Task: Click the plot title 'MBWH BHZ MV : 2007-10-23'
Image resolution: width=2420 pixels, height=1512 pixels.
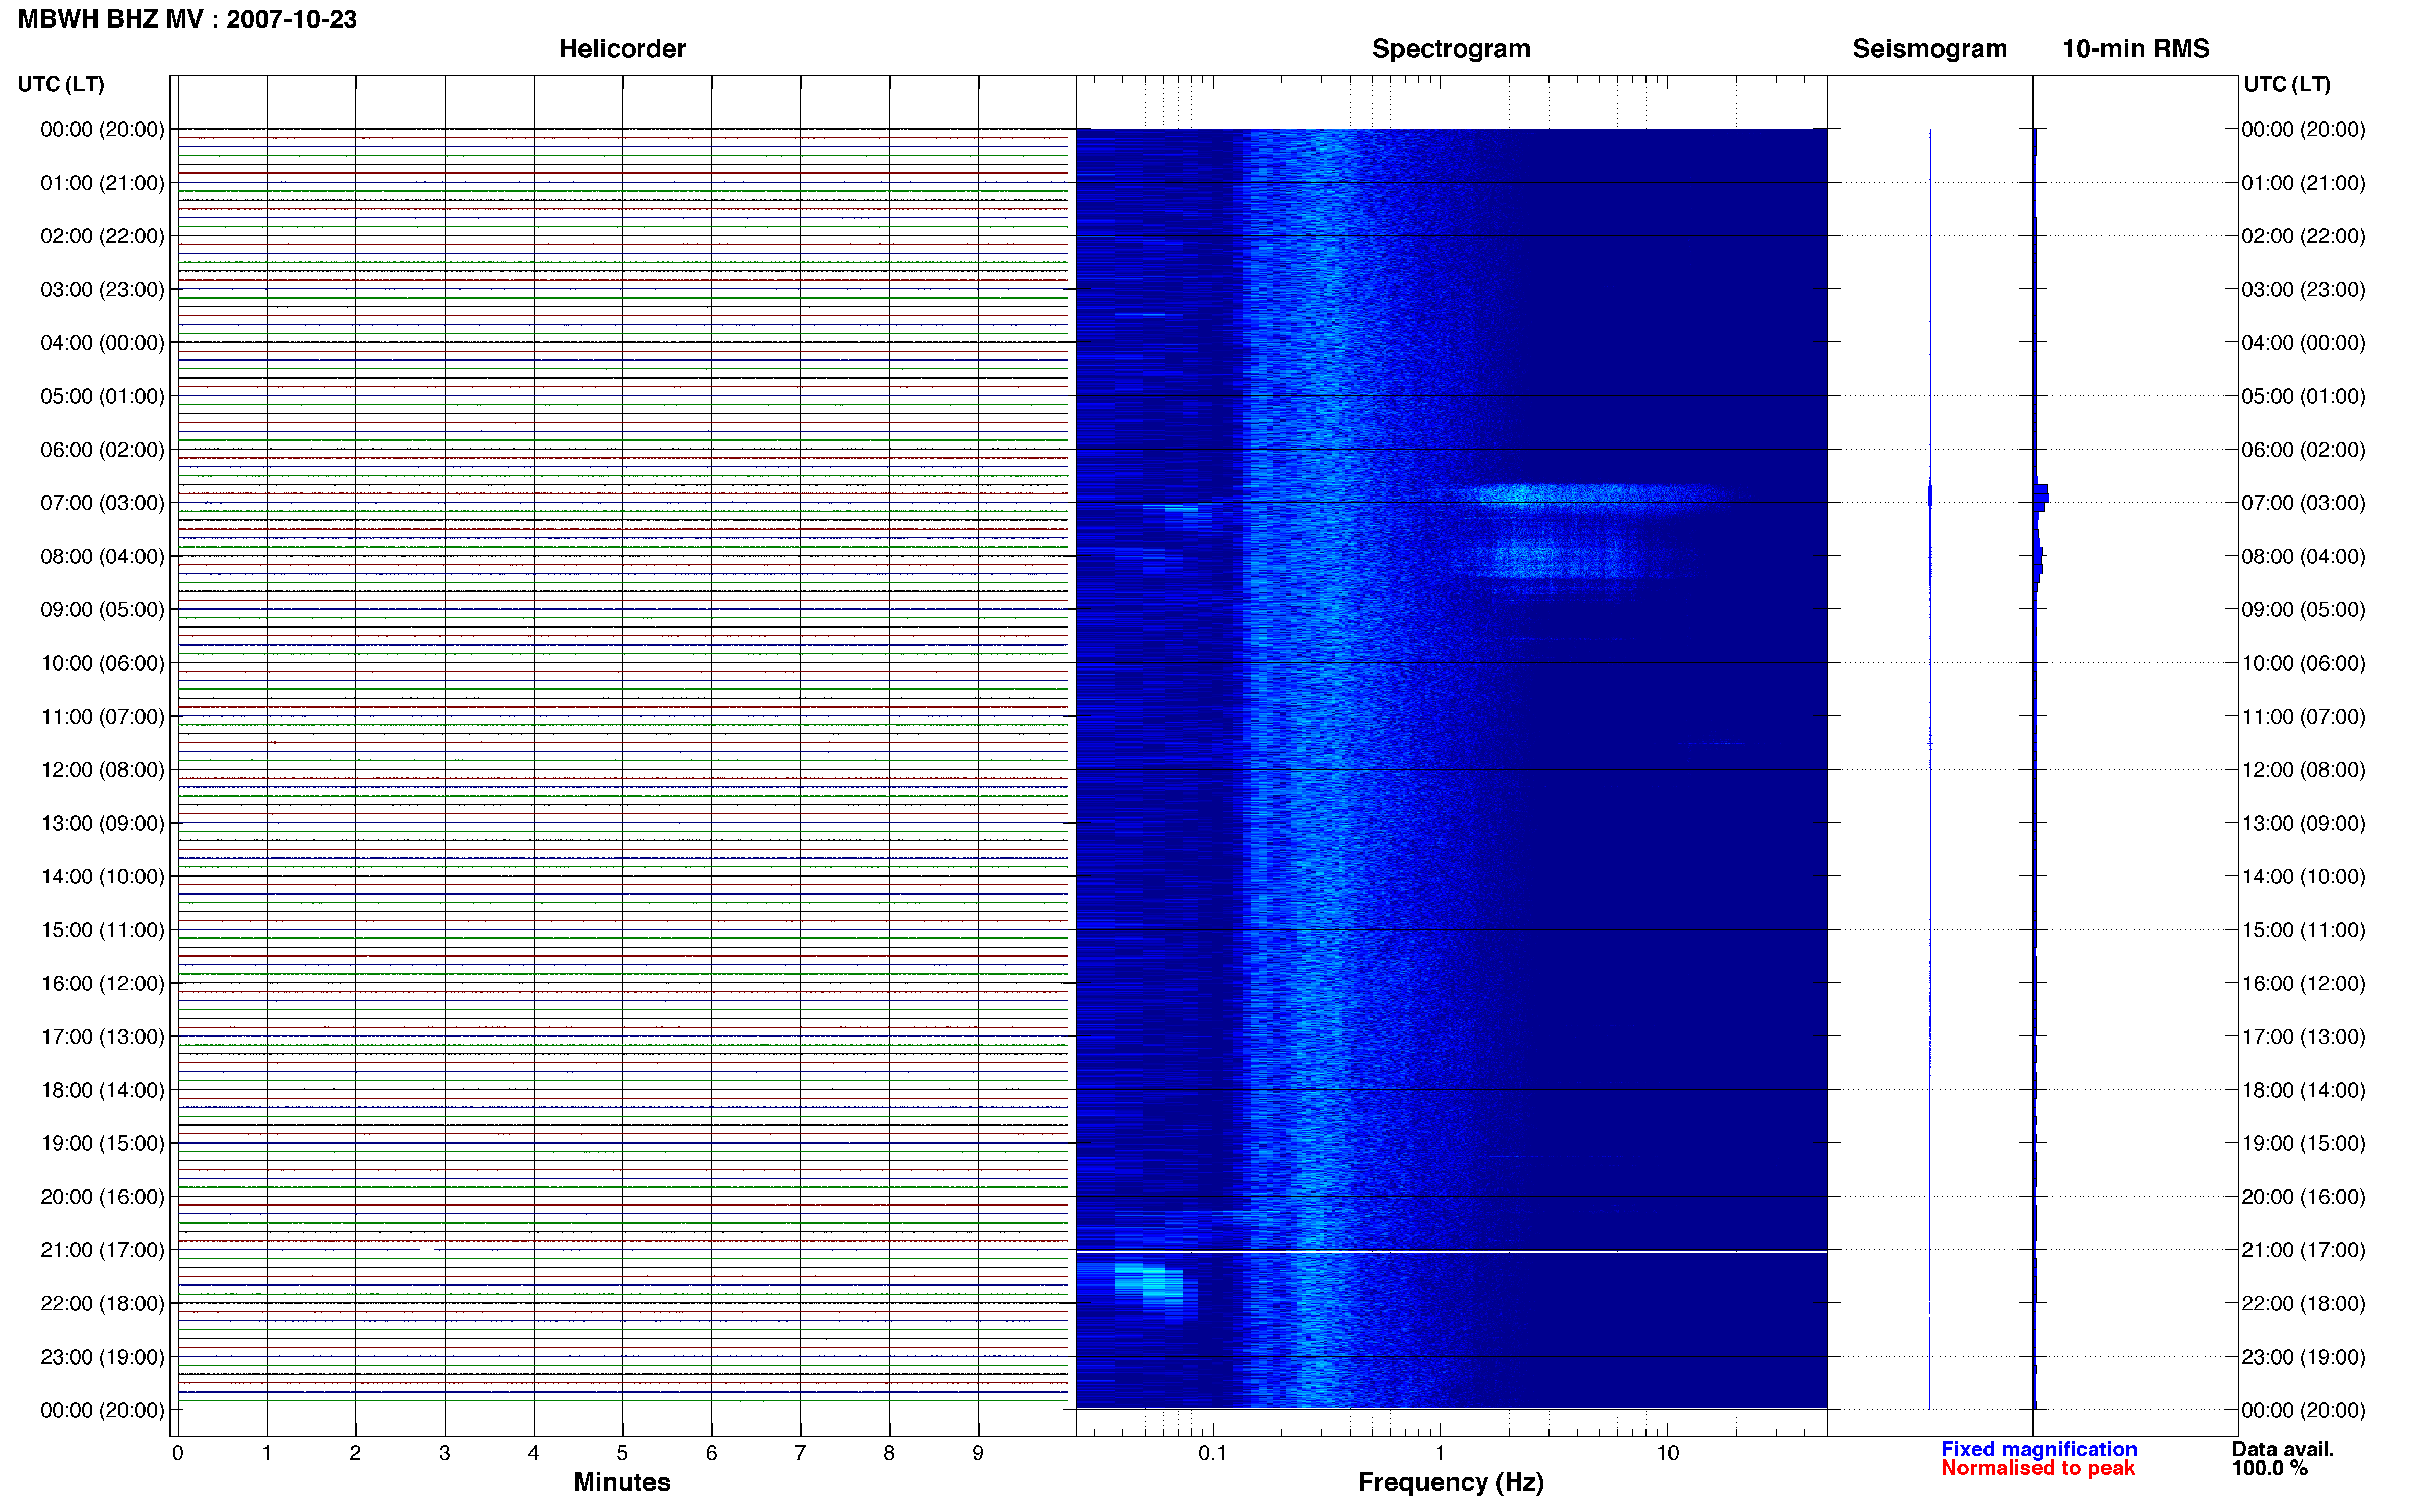Action: [x=187, y=19]
